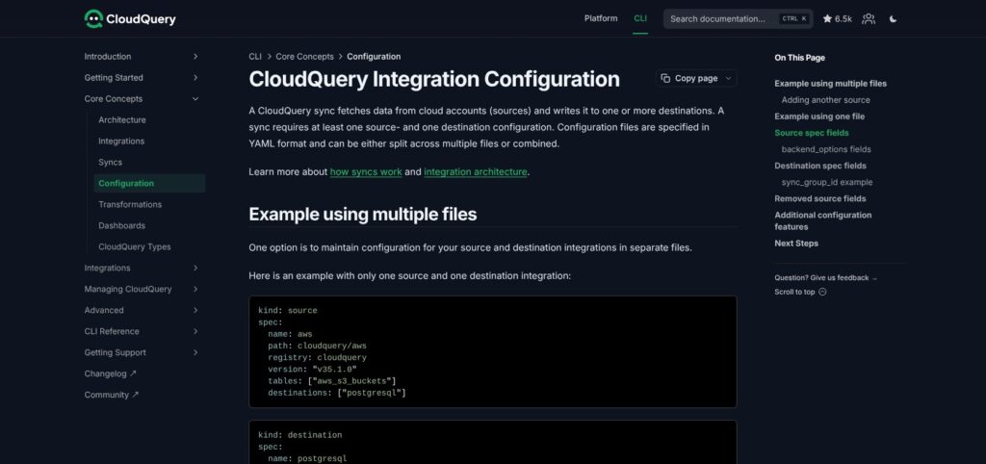Open the Community external link
Image resolution: width=986 pixels, height=464 pixels.
coord(112,395)
